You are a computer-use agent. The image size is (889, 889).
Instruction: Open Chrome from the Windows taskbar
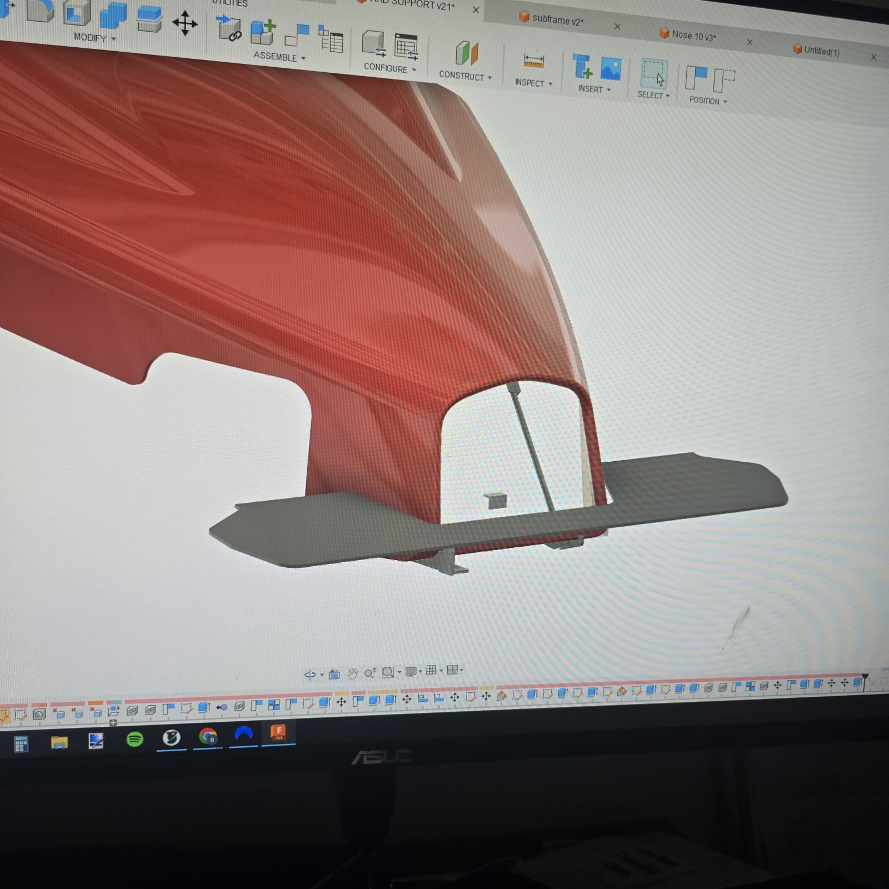(x=208, y=737)
